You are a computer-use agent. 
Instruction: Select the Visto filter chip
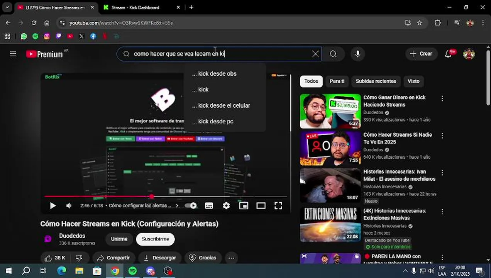[x=413, y=81]
